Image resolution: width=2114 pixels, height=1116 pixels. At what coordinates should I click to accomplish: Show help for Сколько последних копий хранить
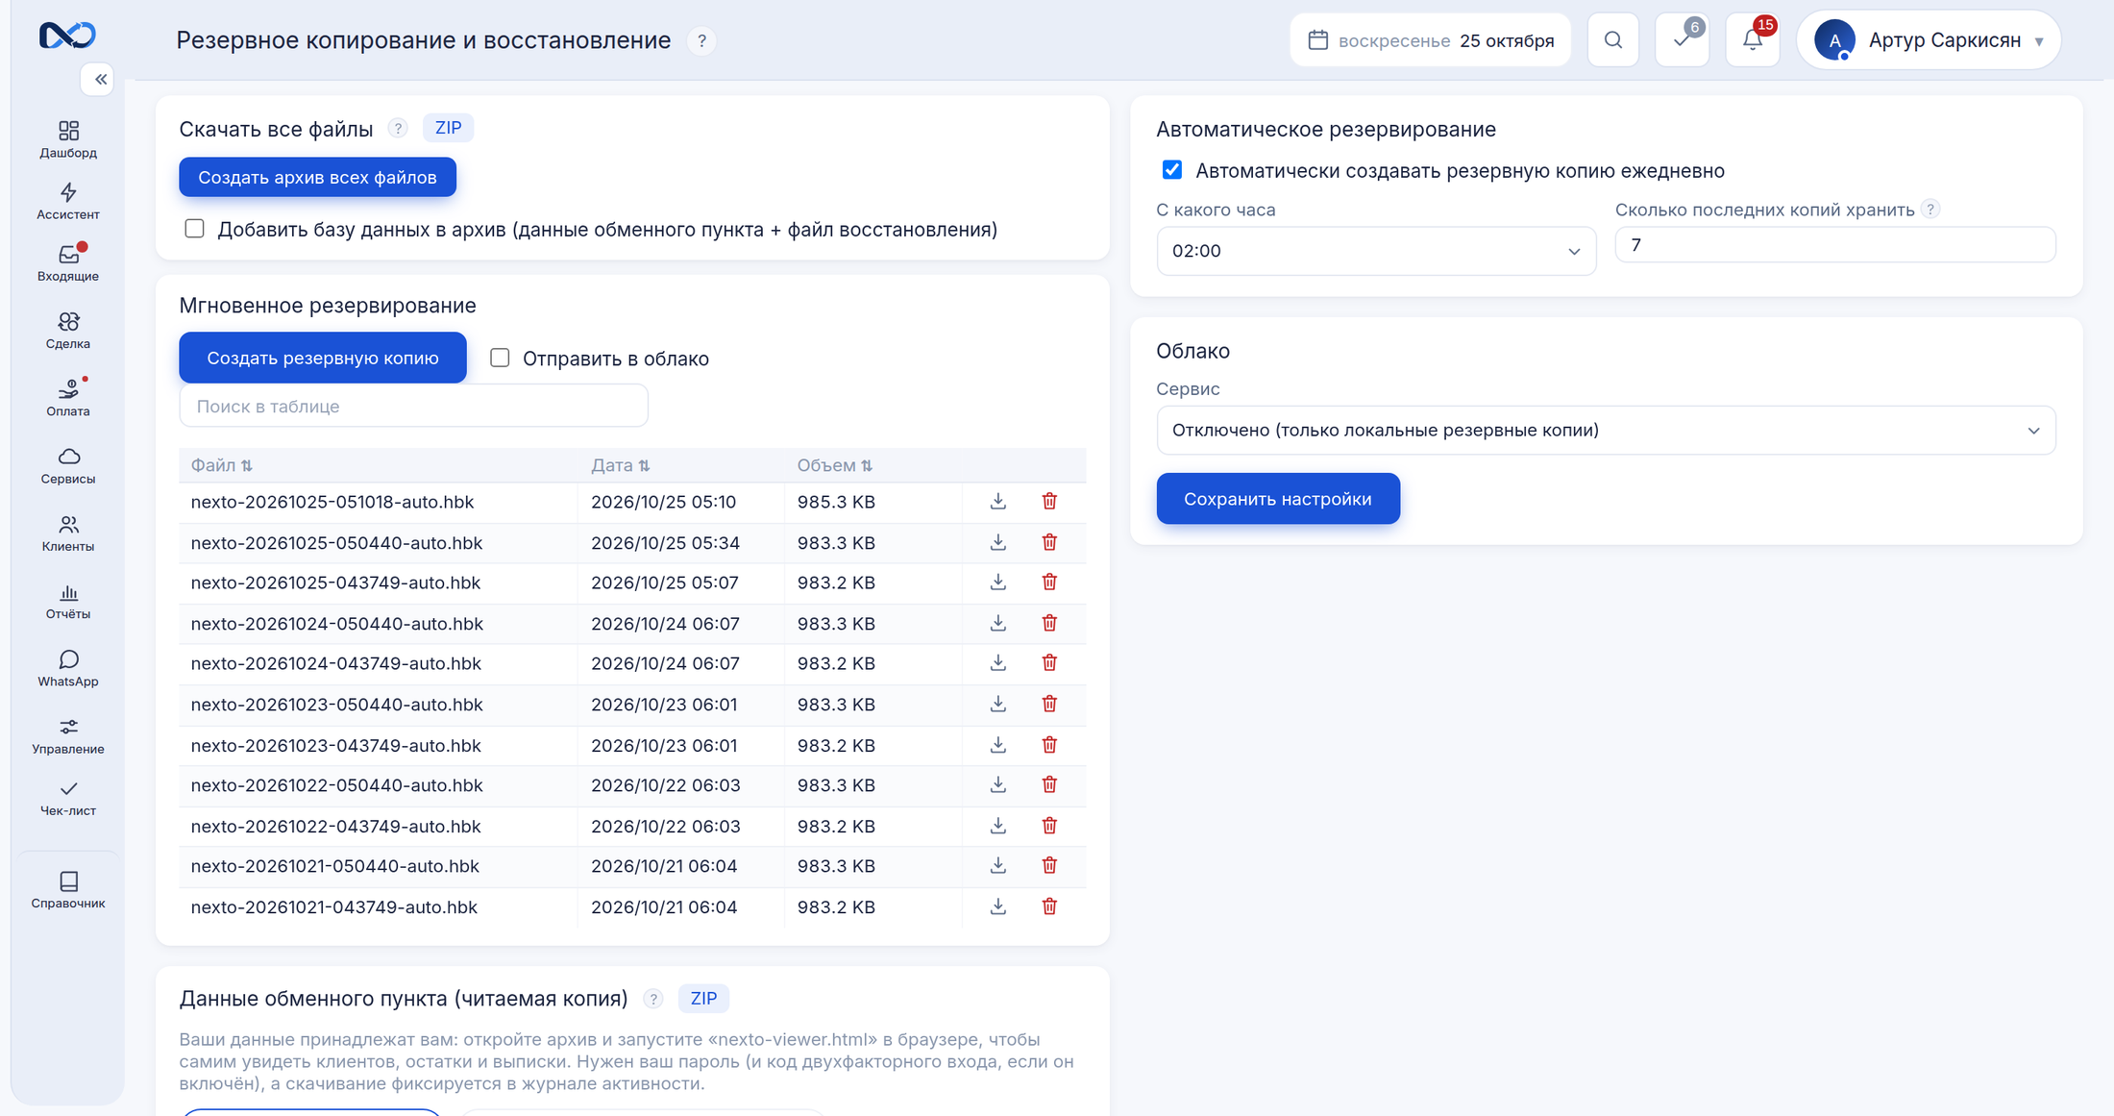1930,210
